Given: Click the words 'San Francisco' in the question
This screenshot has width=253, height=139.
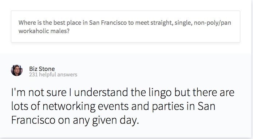Looking at the screenshot, I should click(x=108, y=23).
